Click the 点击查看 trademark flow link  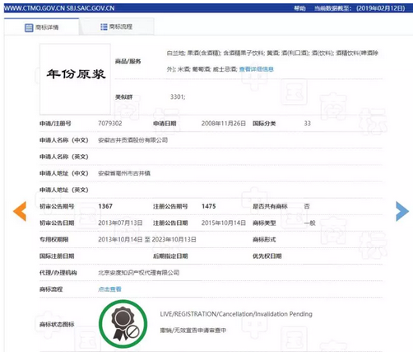(109, 289)
